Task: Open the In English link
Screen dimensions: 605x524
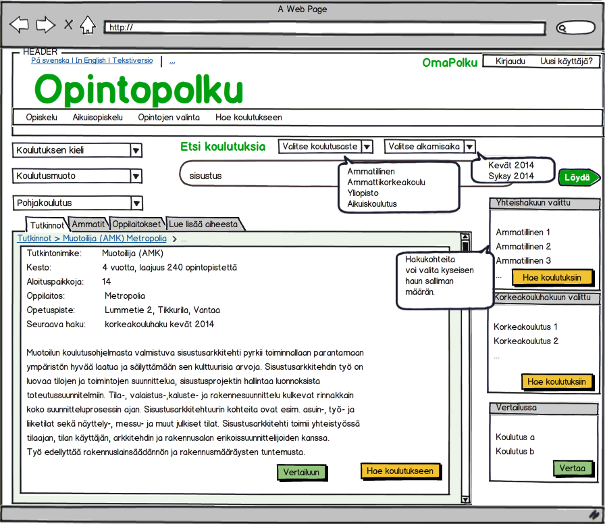Action: [90, 60]
